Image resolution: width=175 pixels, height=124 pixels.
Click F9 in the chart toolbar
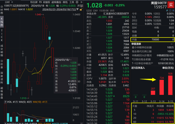(x=40, y=2)
